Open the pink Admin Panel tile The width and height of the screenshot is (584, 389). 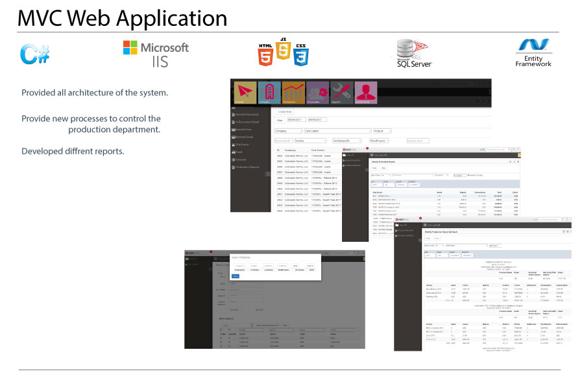[x=367, y=93]
